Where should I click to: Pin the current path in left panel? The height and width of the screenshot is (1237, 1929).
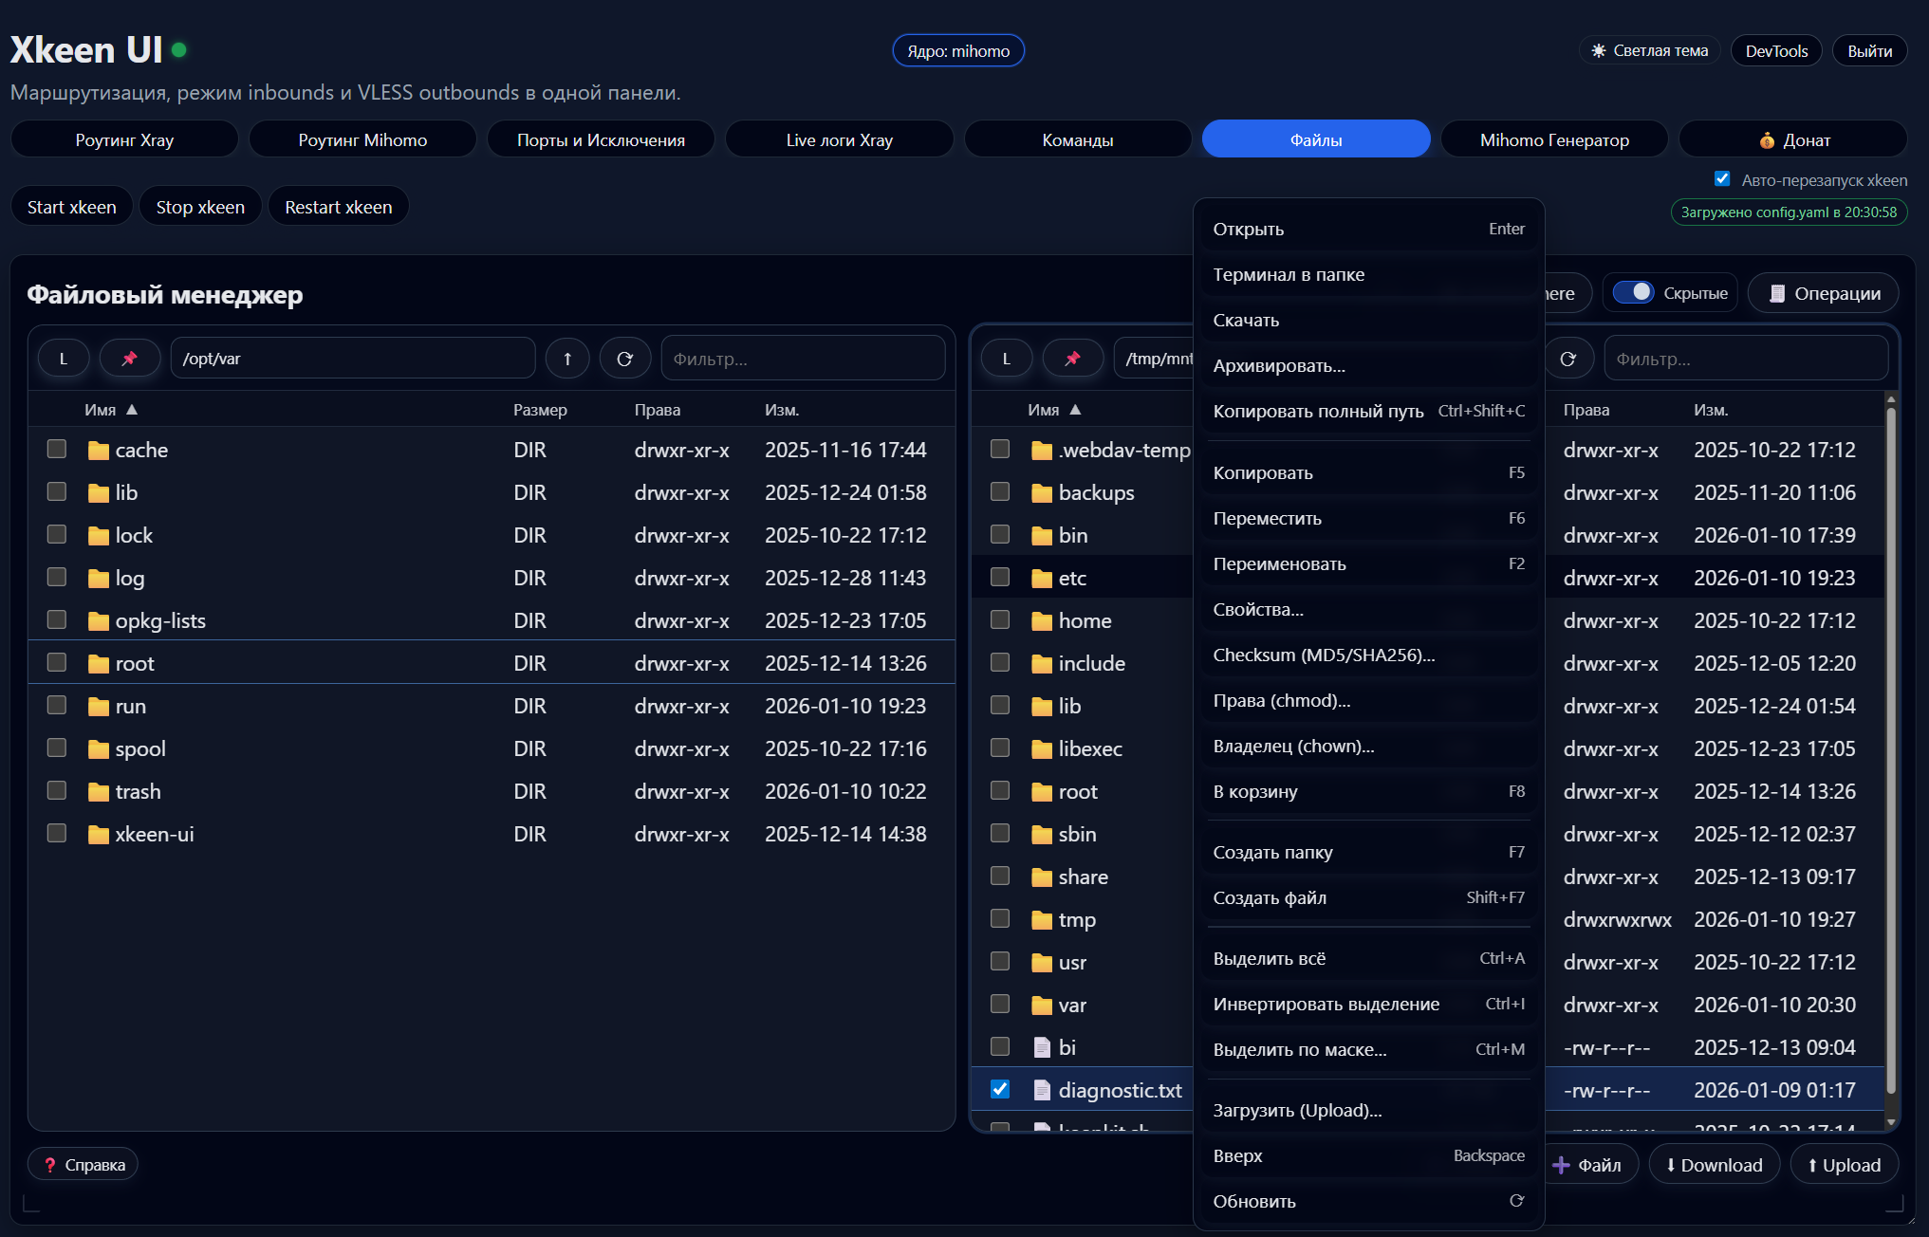tap(130, 358)
